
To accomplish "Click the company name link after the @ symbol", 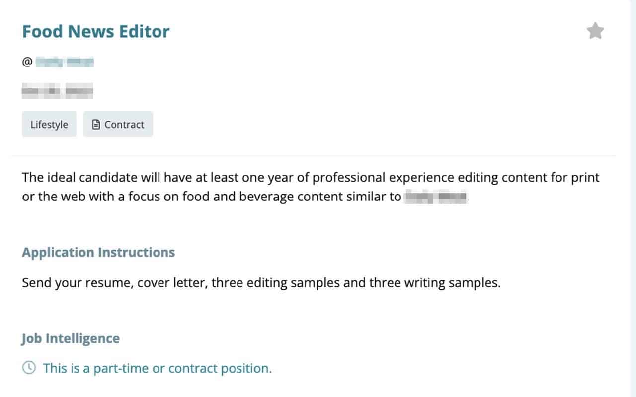I will 64,62.
